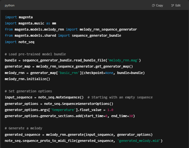189x148 pixels.
Task: Click the Edit button label
Action: point(178,5)
